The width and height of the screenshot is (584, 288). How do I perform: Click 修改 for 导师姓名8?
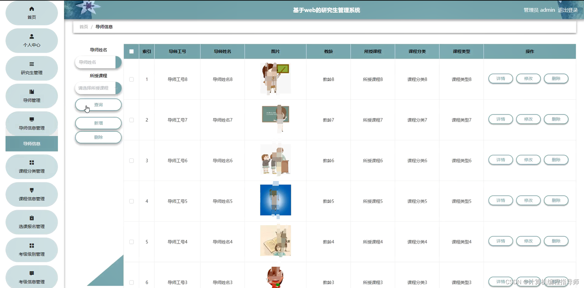528,78
